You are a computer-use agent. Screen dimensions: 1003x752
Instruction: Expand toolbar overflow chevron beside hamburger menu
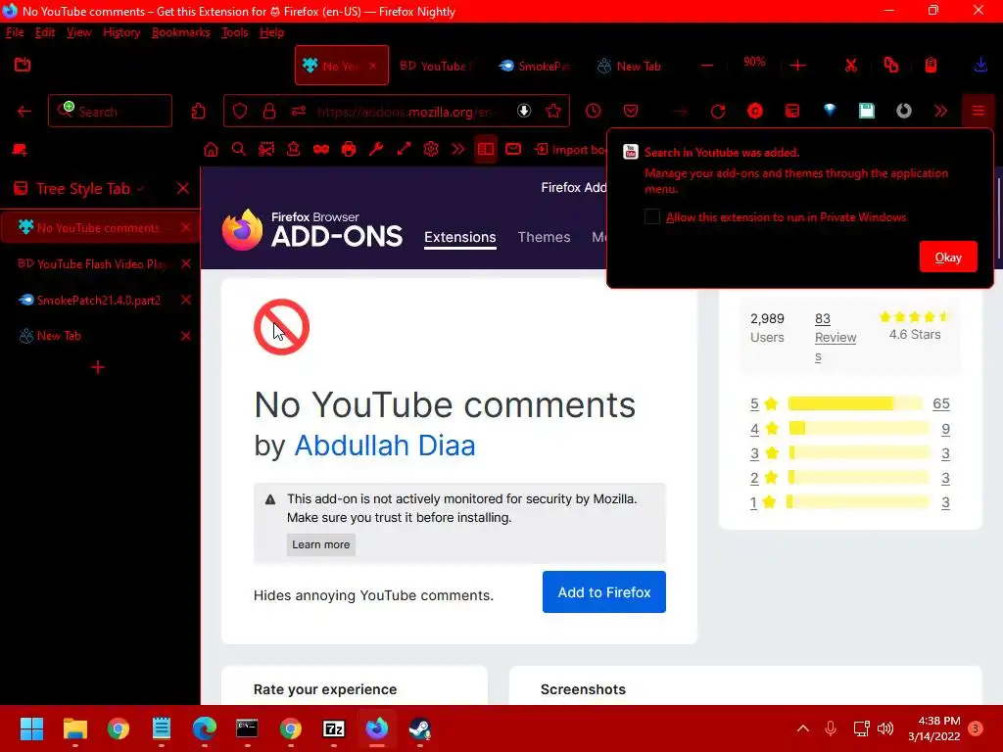[940, 112]
